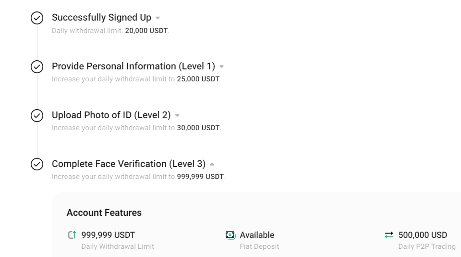461x257 pixels.
Task: Click the 500,000 USD P2P trading value
Action: [423, 235]
